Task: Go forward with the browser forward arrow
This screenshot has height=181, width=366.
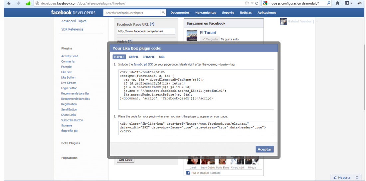Action: (18, 4)
